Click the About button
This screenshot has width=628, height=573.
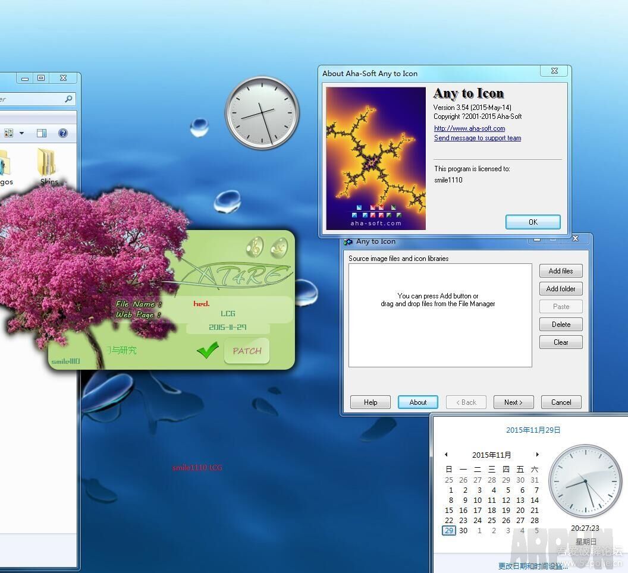pos(417,402)
